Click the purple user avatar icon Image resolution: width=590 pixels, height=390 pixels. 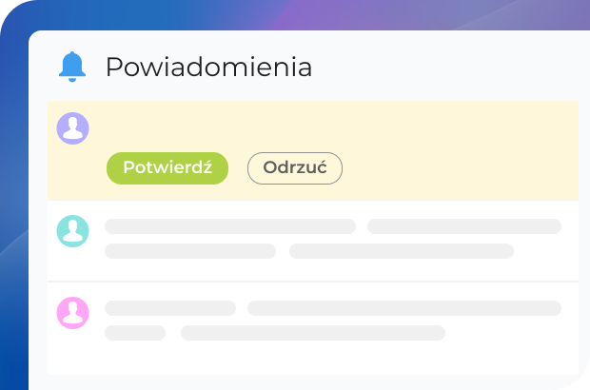tap(73, 128)
